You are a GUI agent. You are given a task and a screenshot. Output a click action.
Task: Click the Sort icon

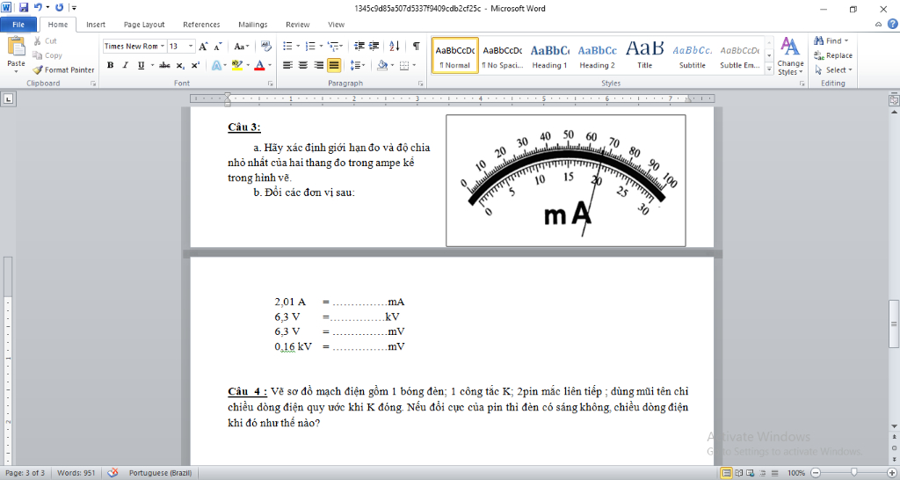pyautogui.click(x=395, y=47)
